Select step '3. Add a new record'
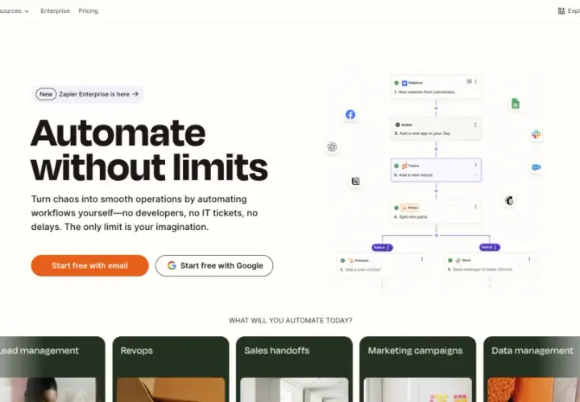The image size is (580, 402). pyautogui.click(x=436, y=170)
